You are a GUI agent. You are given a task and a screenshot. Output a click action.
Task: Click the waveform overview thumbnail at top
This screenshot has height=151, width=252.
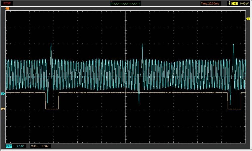point(125,4)
